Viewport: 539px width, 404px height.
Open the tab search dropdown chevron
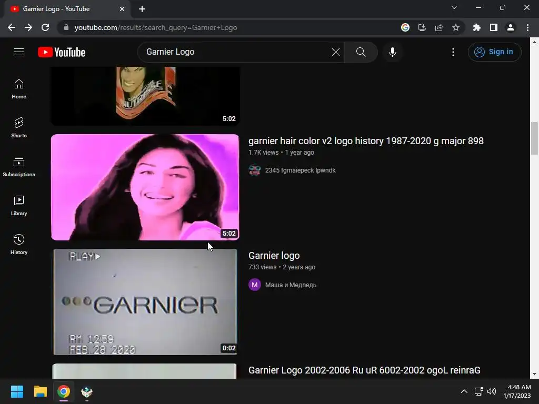[454, 7]
